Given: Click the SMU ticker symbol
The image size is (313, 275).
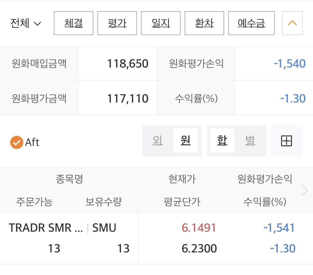Looking at the screenshot, I should 104,228.
